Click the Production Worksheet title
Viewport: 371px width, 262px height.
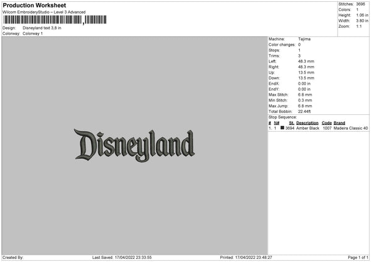pos(34,5)
